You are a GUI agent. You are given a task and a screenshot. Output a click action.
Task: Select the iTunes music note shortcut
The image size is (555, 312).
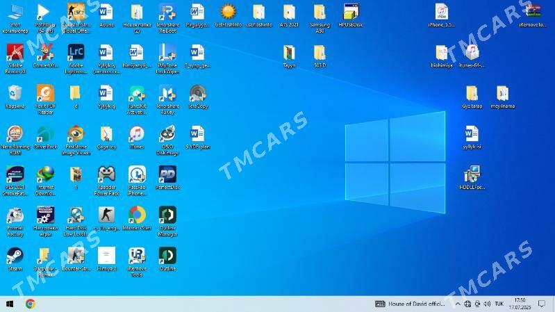tap(137, 138)
